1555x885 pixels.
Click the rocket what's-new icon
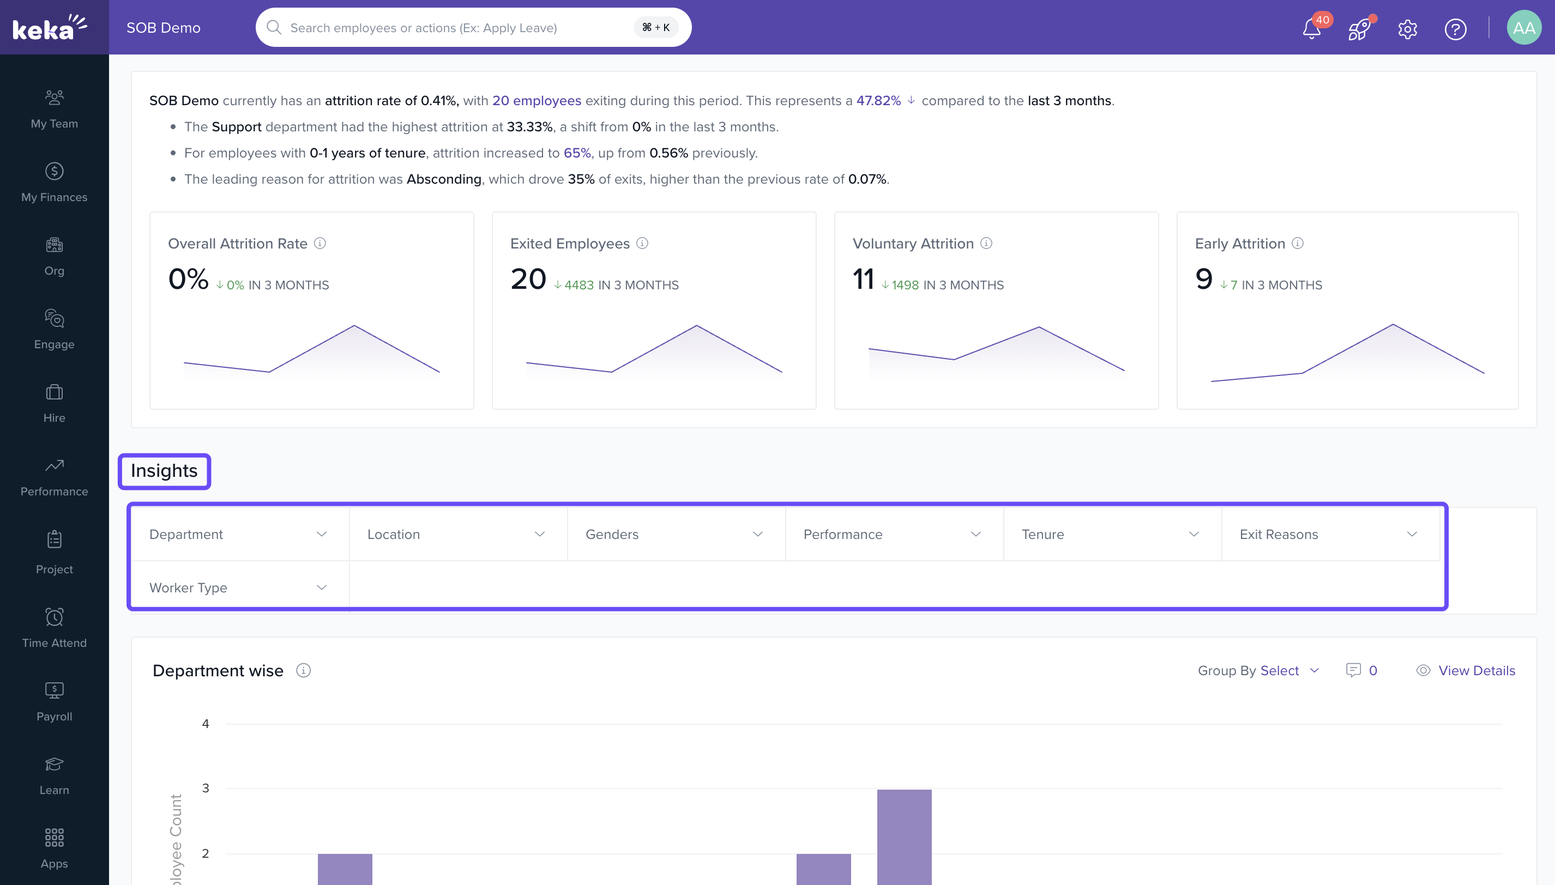(x=1359, y=28)
